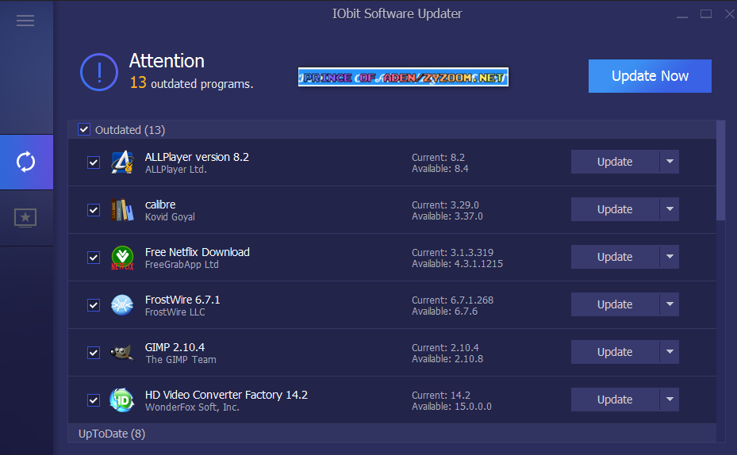737x455 pixels.
Task: Open the recommended software star tab
Action: point(25,218)
